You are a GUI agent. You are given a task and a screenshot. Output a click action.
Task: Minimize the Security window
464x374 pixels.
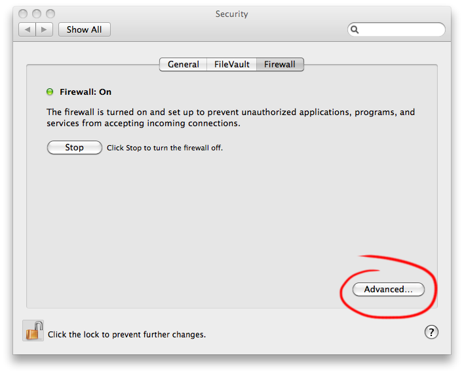coord(37,14)
